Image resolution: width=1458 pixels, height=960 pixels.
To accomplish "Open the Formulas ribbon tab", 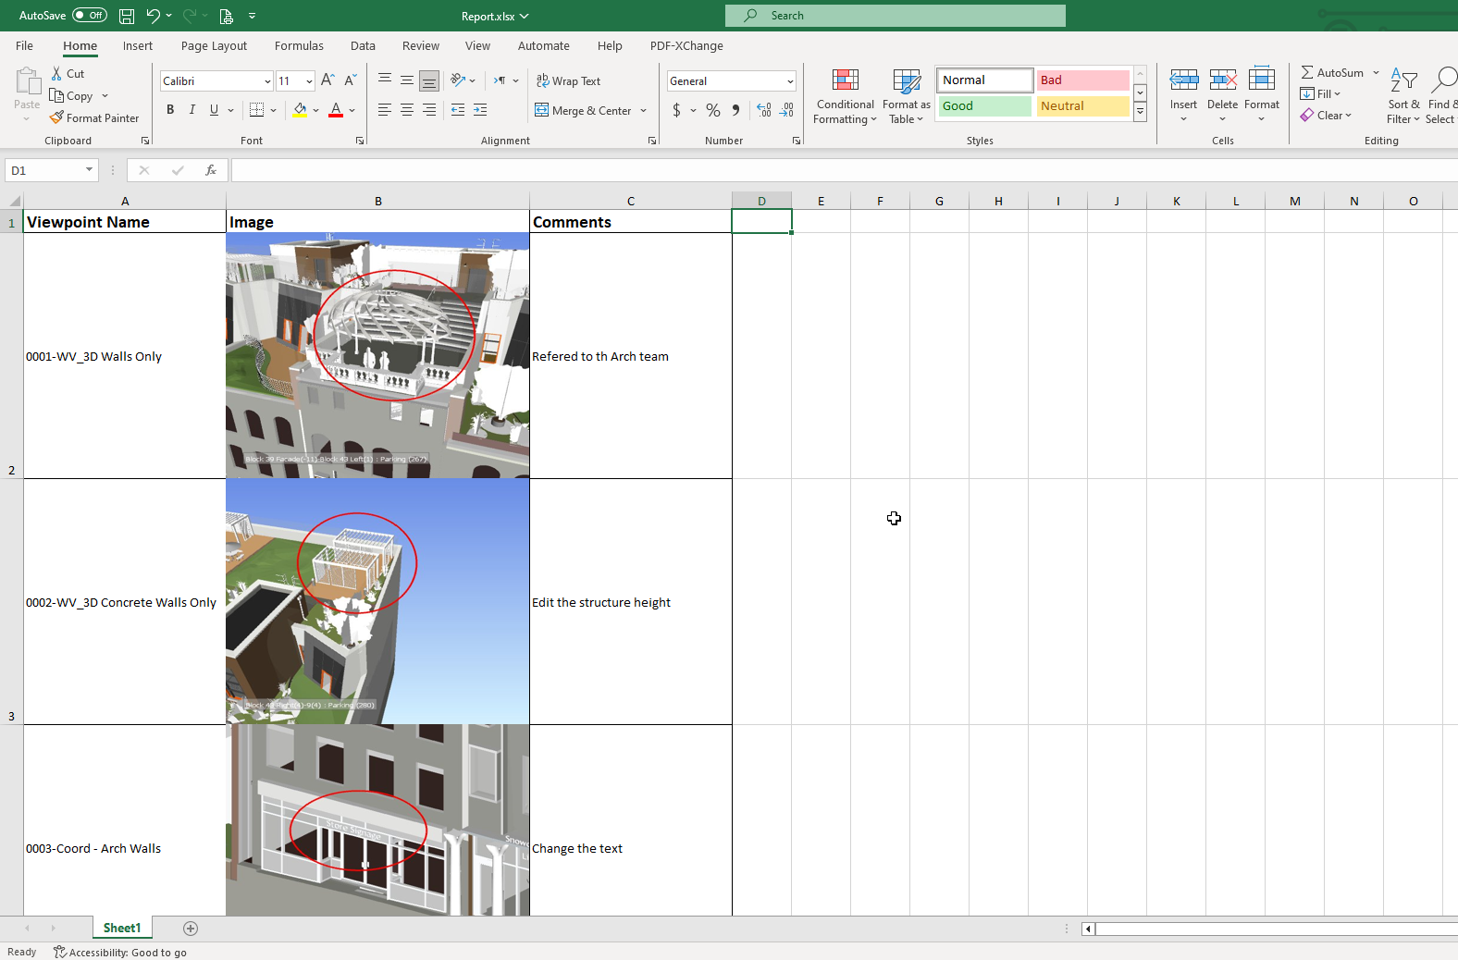I will 299,45.
